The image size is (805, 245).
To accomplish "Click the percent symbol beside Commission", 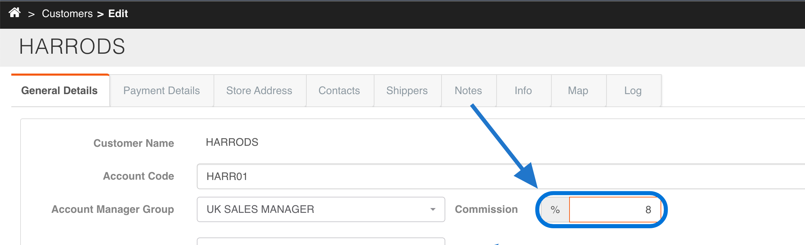I will coord(555,210).
